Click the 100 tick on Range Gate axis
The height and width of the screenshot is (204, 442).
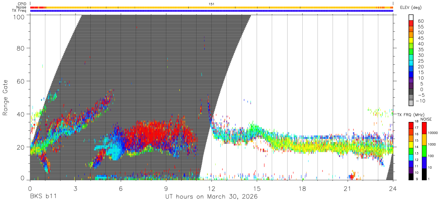click(19, 17)
